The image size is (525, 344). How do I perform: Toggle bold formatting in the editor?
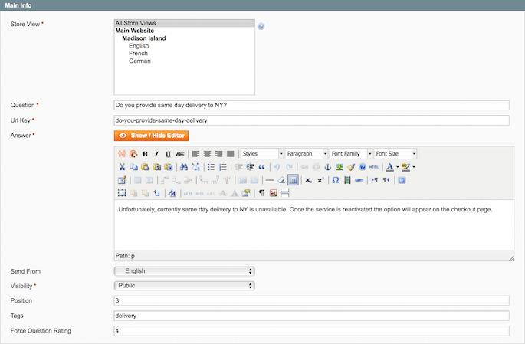click(x=145, y=154)
